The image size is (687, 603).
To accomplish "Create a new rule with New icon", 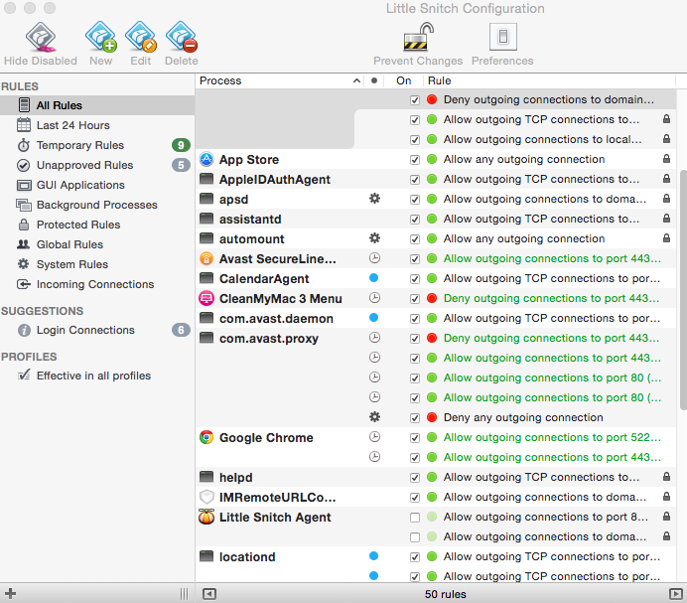I will 101,38.
